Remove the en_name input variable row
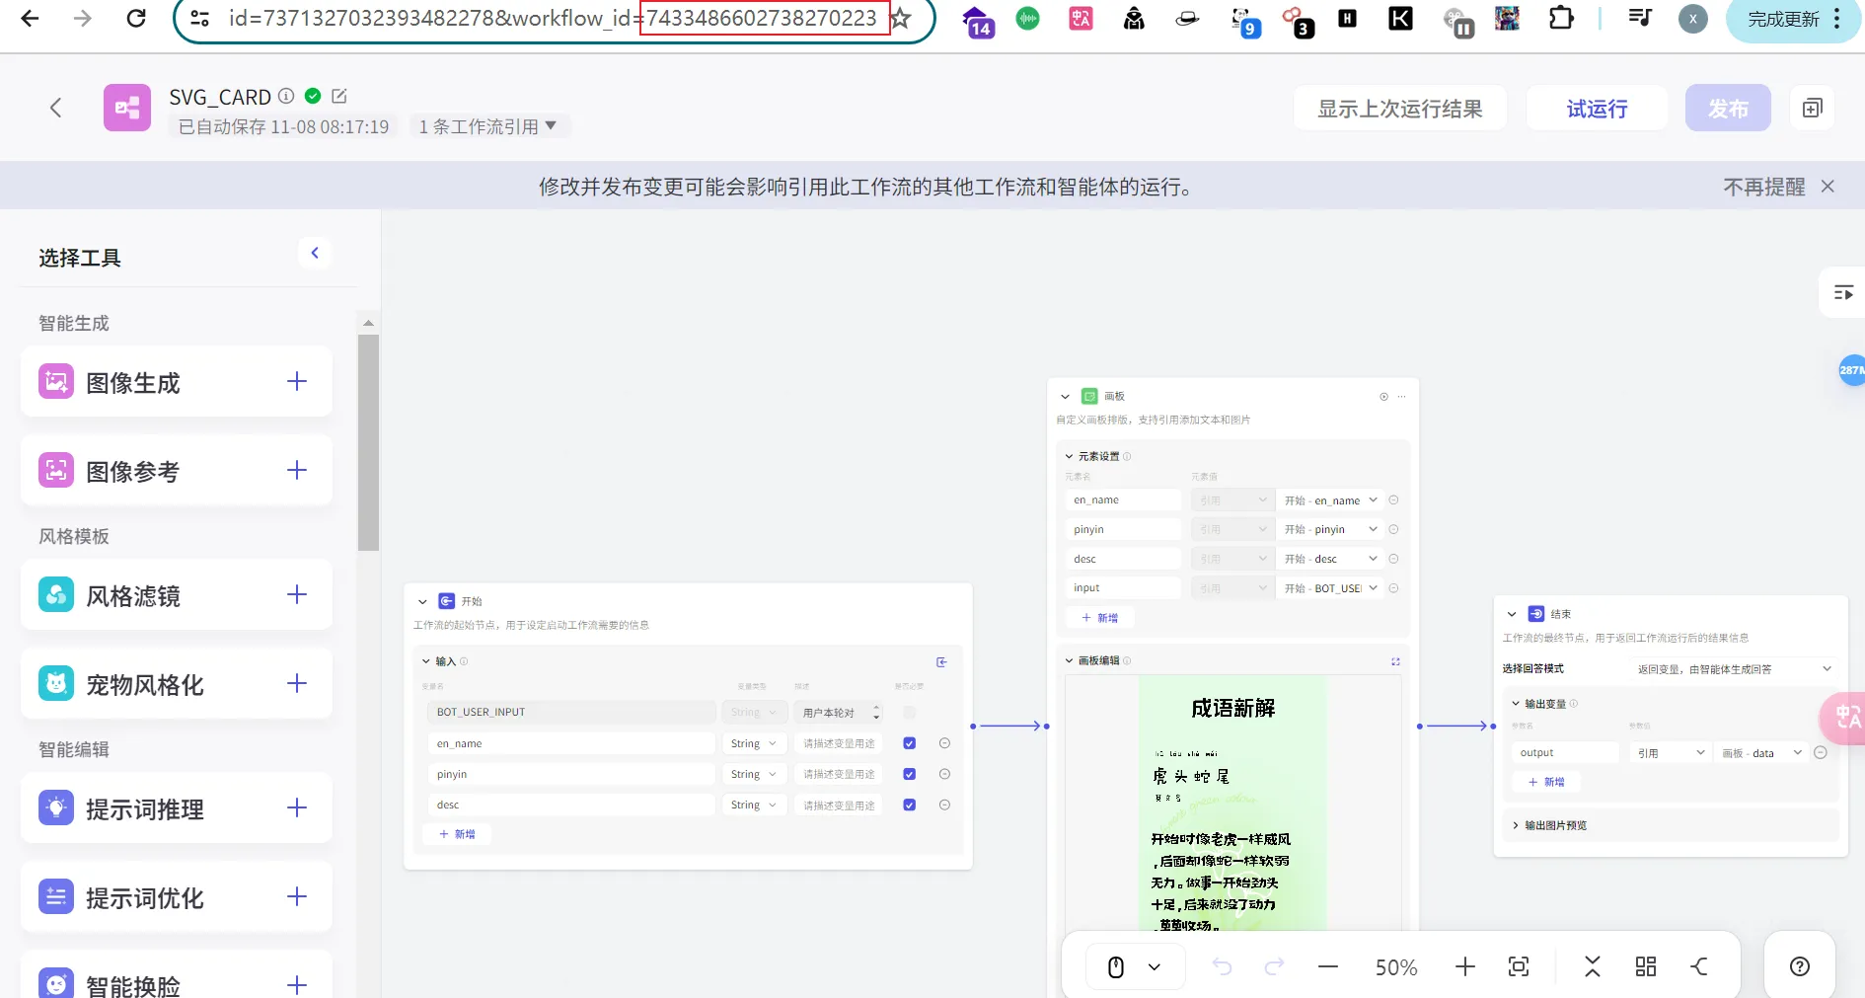The height and width of the screenshot is (998, 1865). tap(944, 743)
